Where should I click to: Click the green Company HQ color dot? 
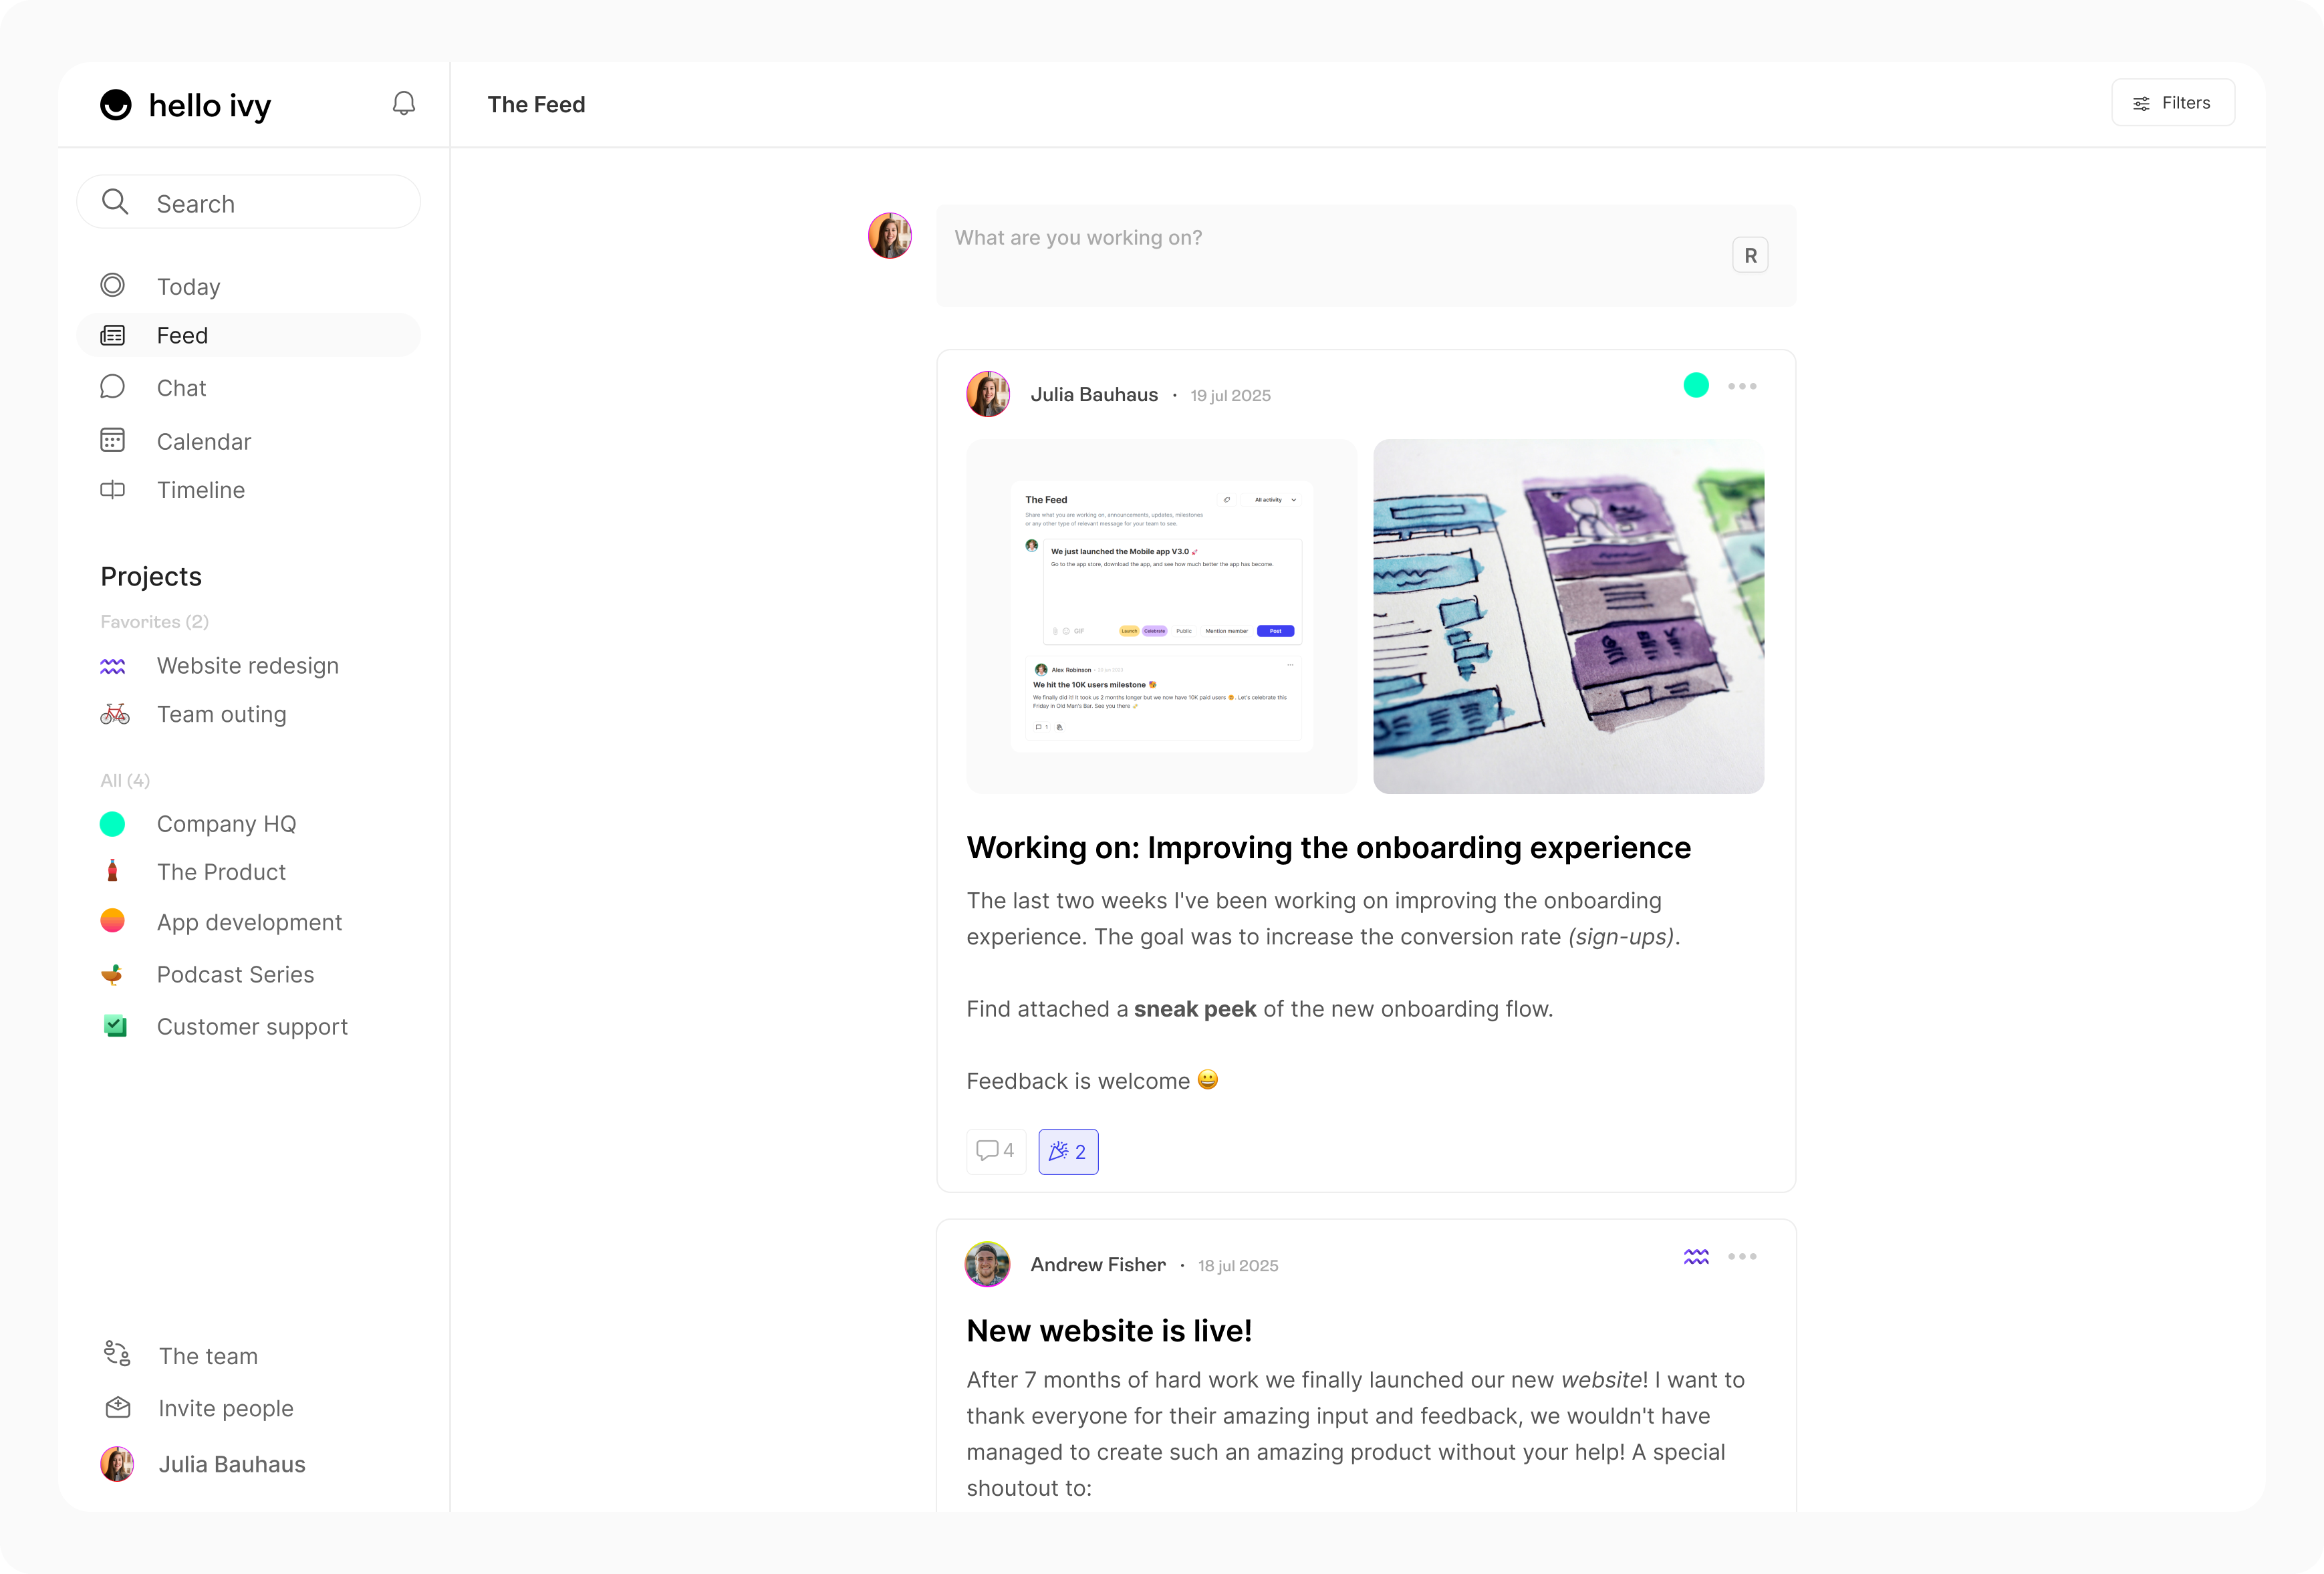tap(113, 823)
